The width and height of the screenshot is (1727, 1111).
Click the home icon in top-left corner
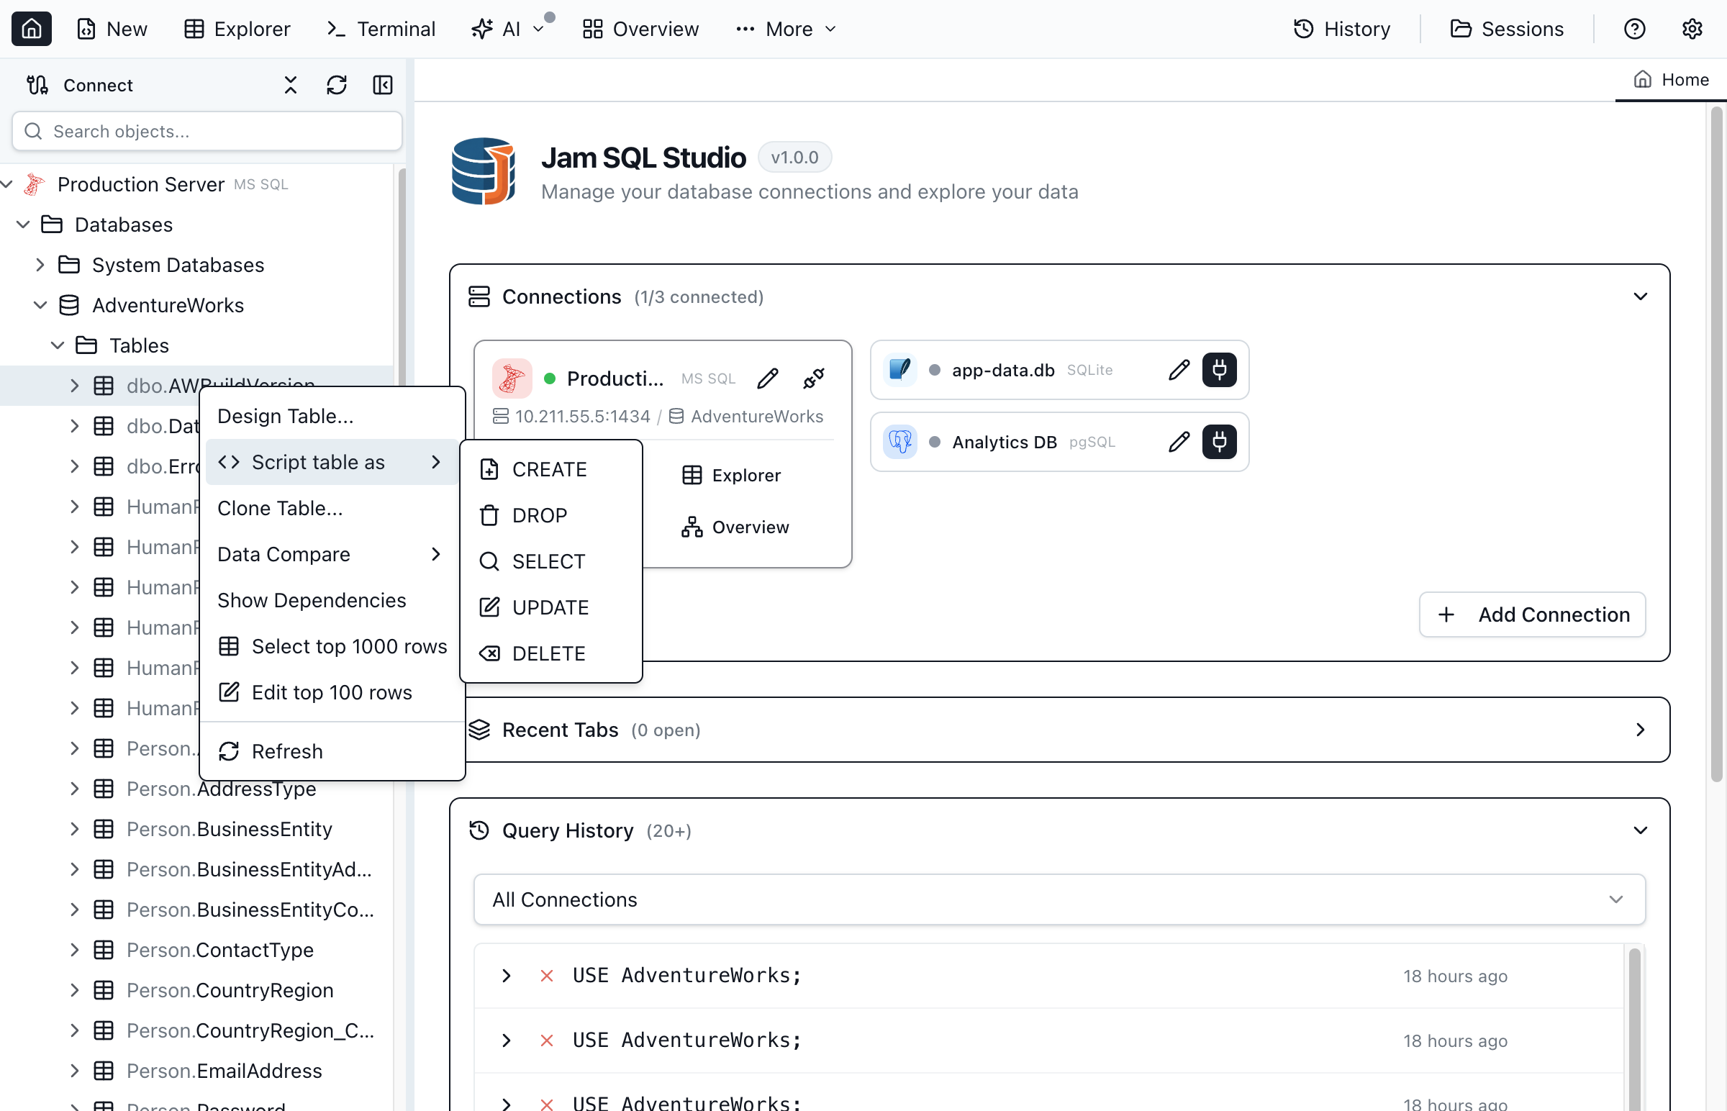click(x=31, y=29)
